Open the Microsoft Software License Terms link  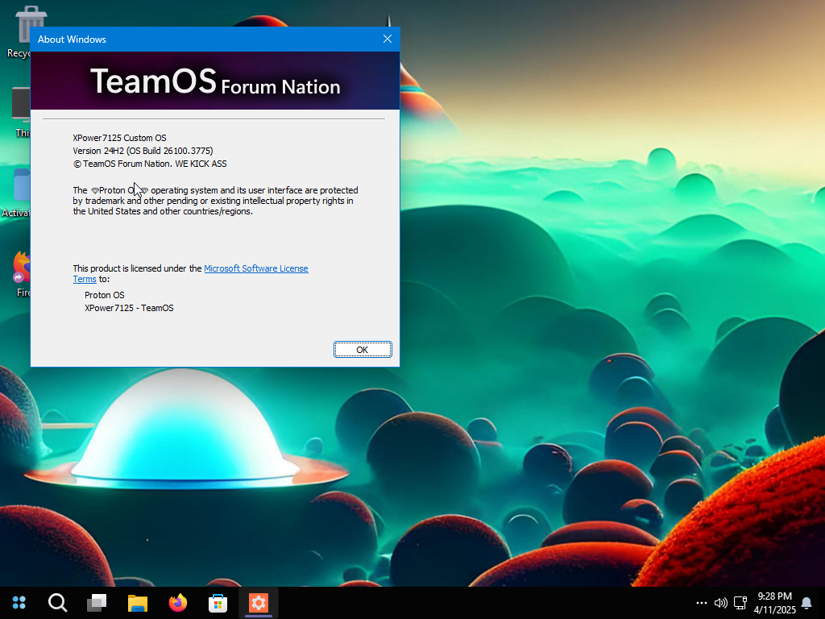255,268
